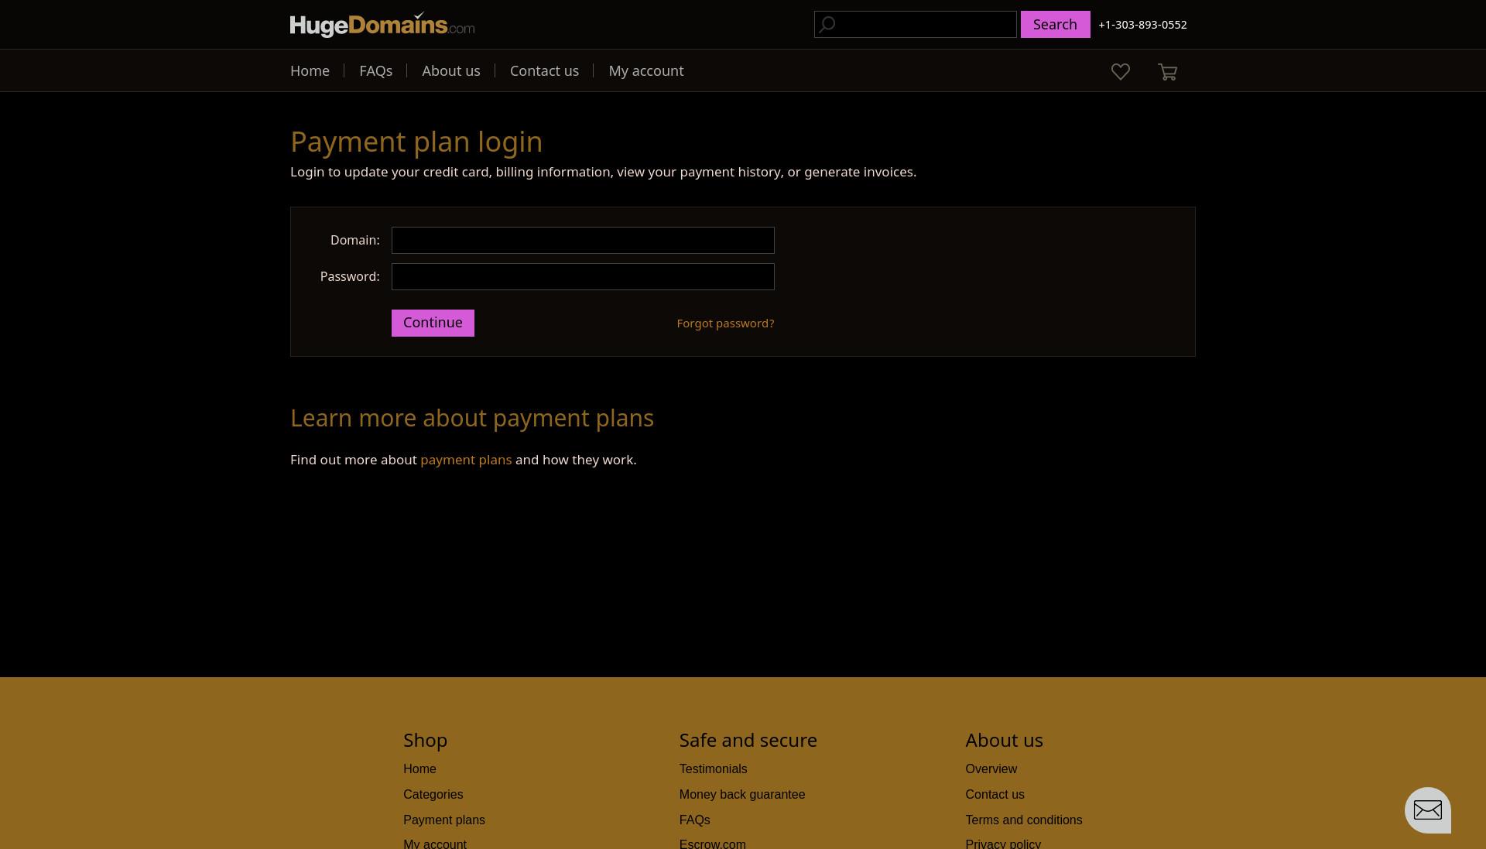
Task: Open footer Home link under Shop
Action: click(x=419, y=769)
